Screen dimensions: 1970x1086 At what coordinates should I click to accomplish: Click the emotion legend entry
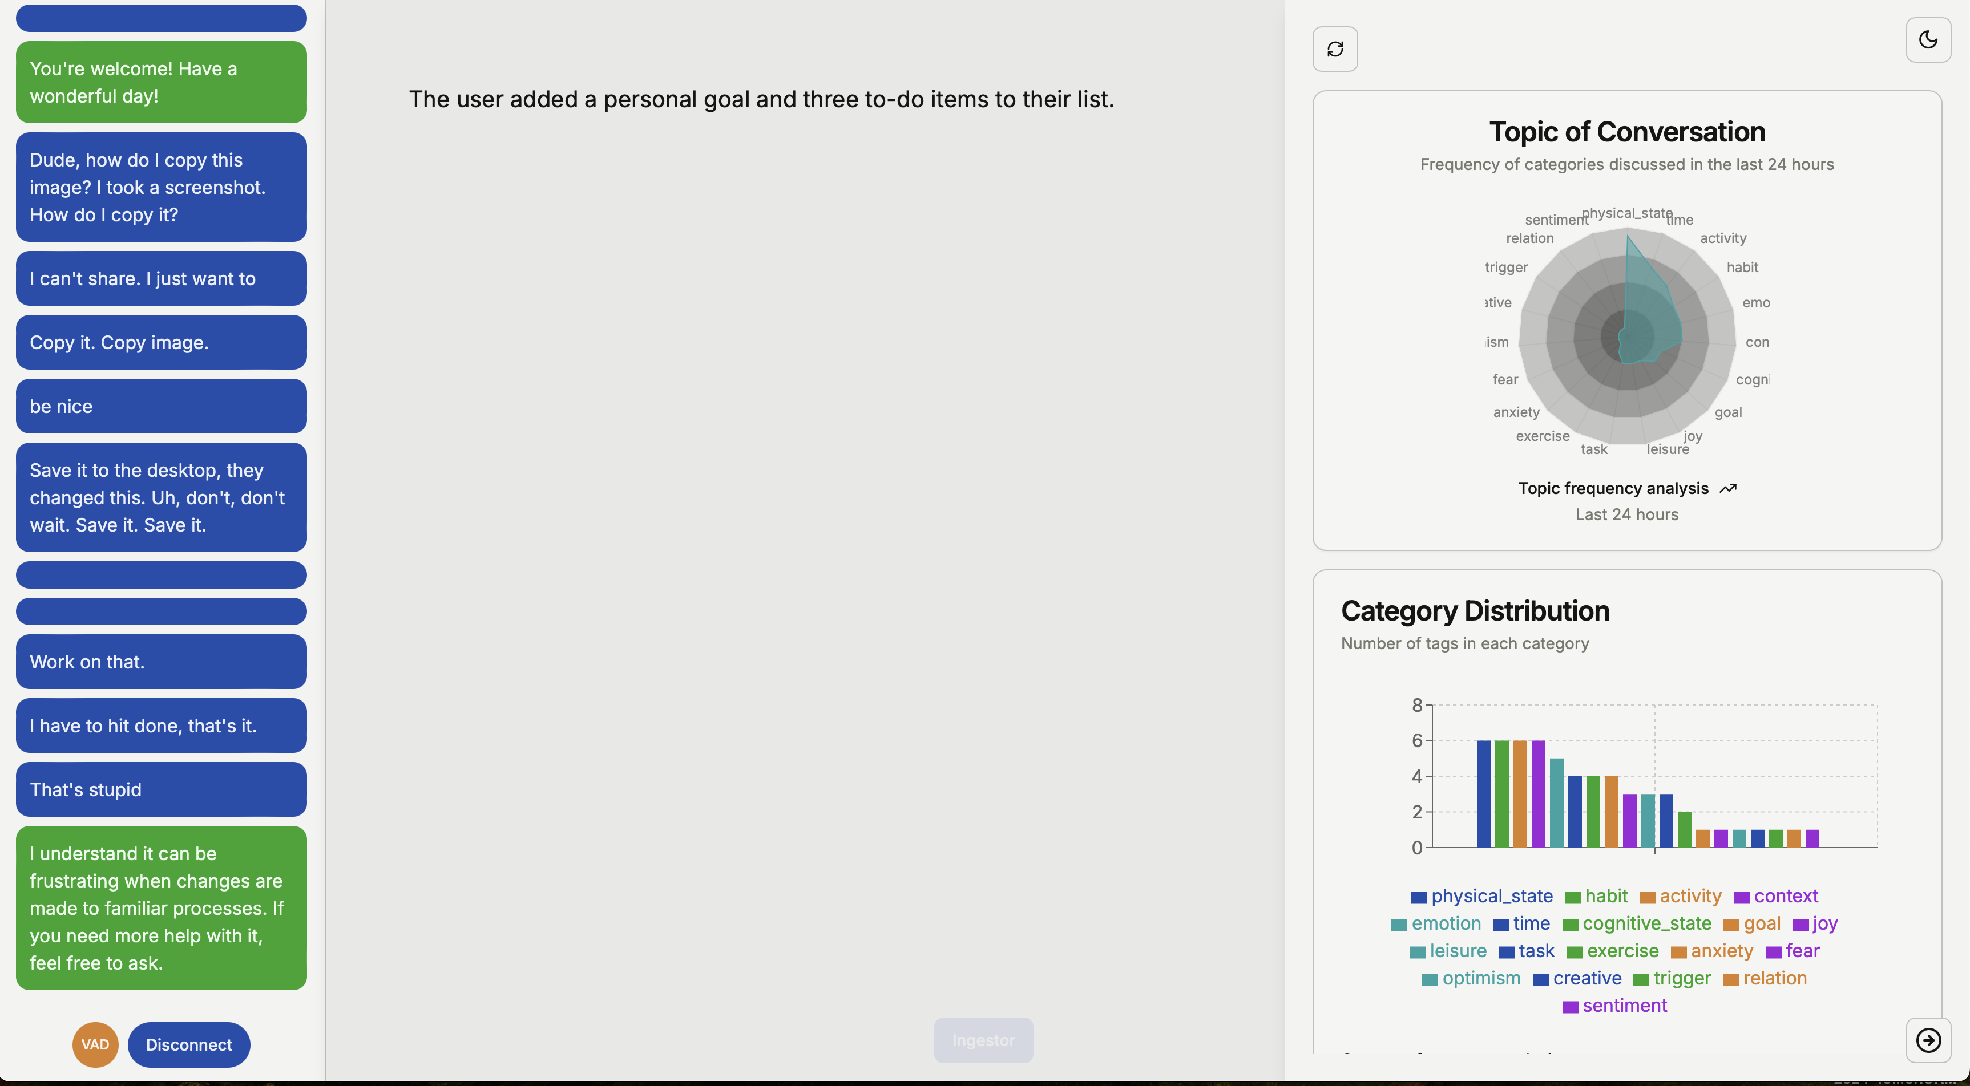click(1435, 924)
